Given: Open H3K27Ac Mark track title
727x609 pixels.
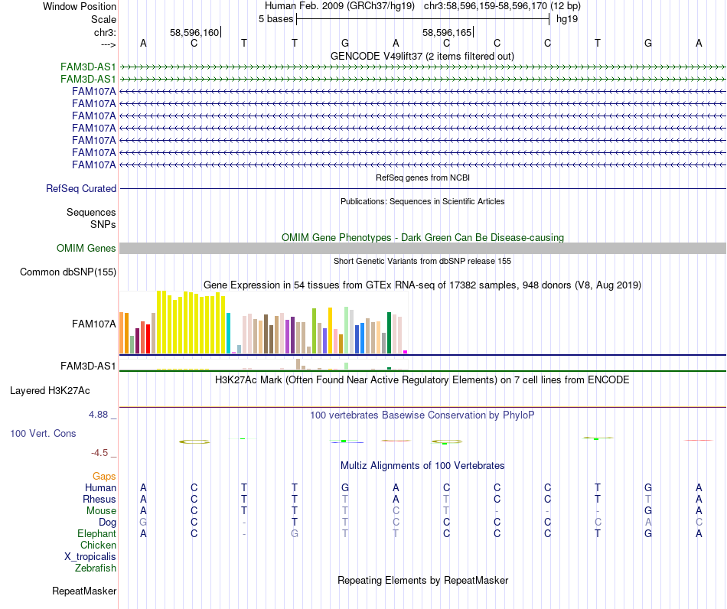Looking at the screenshot, I should pyautogui.click(x=422, y=380).
